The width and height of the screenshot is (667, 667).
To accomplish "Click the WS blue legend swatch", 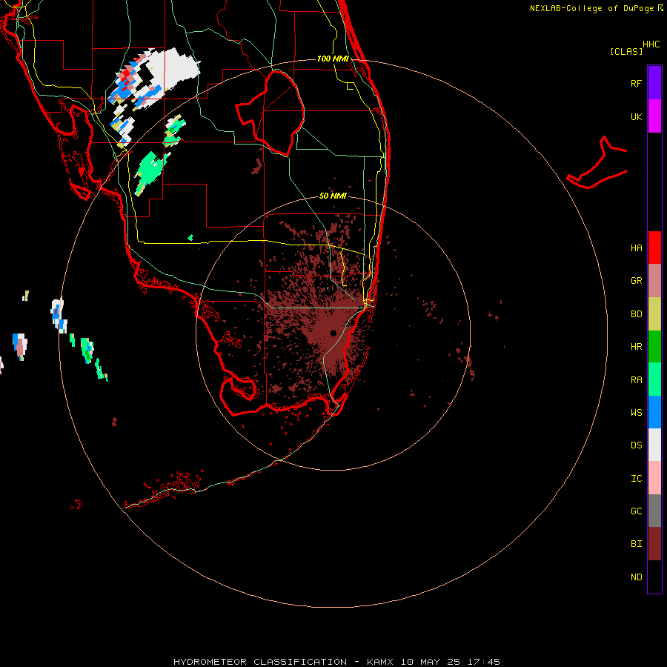I will click(x=654, y=412).
